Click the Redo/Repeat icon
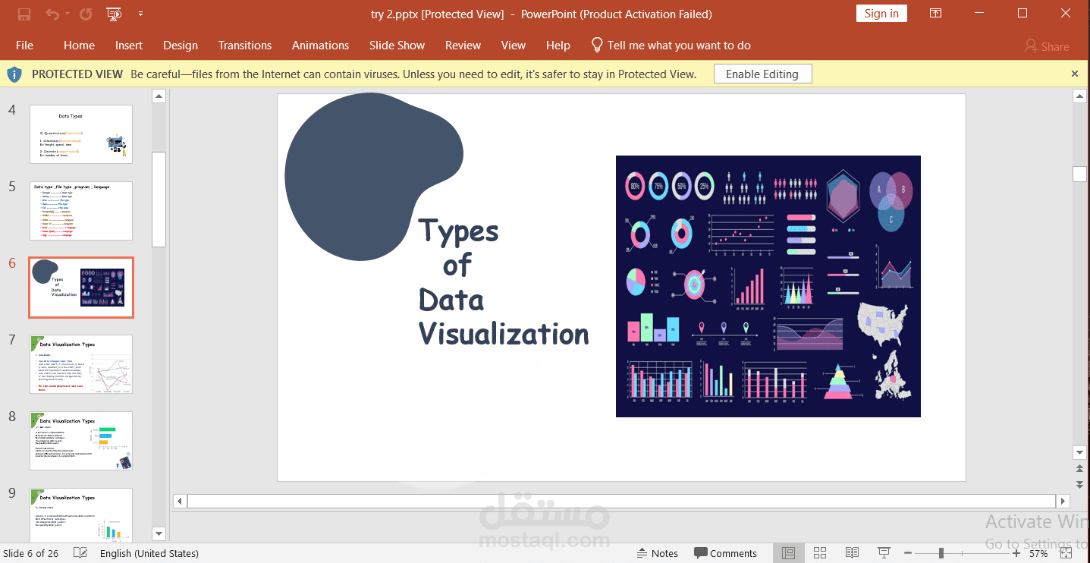Image resolution: width=1090 pixels, height=563 pixels. pyautogui.click(x=86, y=14)
